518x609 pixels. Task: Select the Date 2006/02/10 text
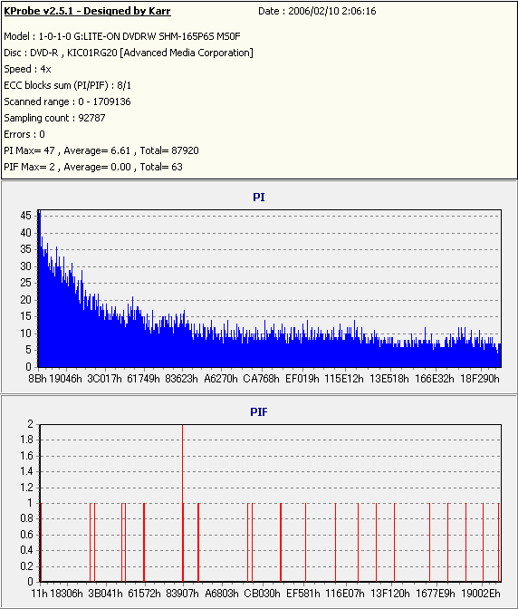coord(317,11)
